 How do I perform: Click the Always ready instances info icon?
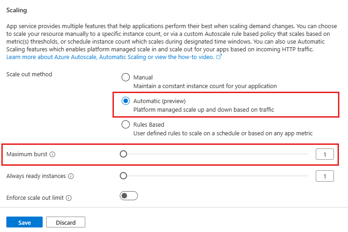pyautogui.click(x=71, y=176)
